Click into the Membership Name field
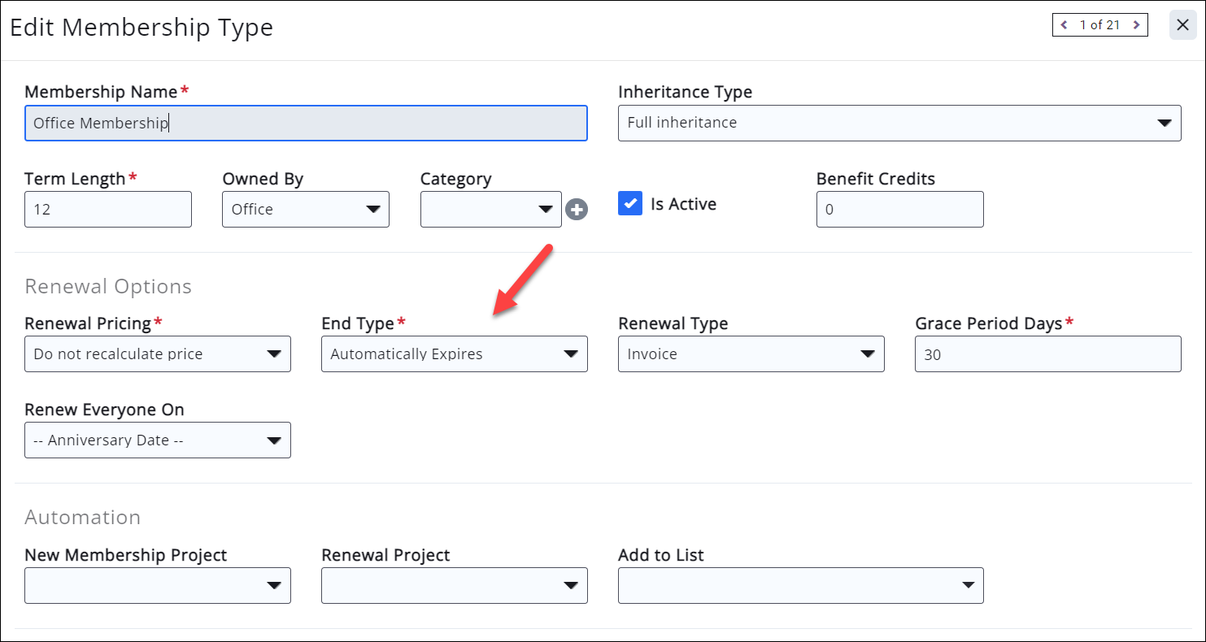Screen dimensions: 1206x642 point(305,124)
